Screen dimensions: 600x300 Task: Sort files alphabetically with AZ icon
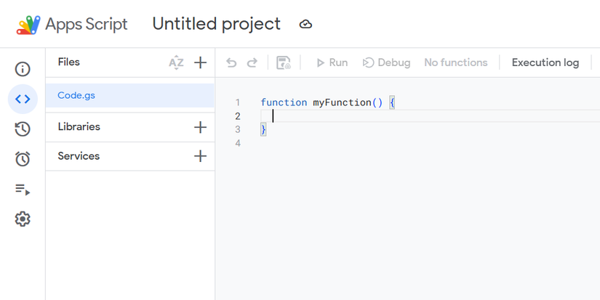176,62
